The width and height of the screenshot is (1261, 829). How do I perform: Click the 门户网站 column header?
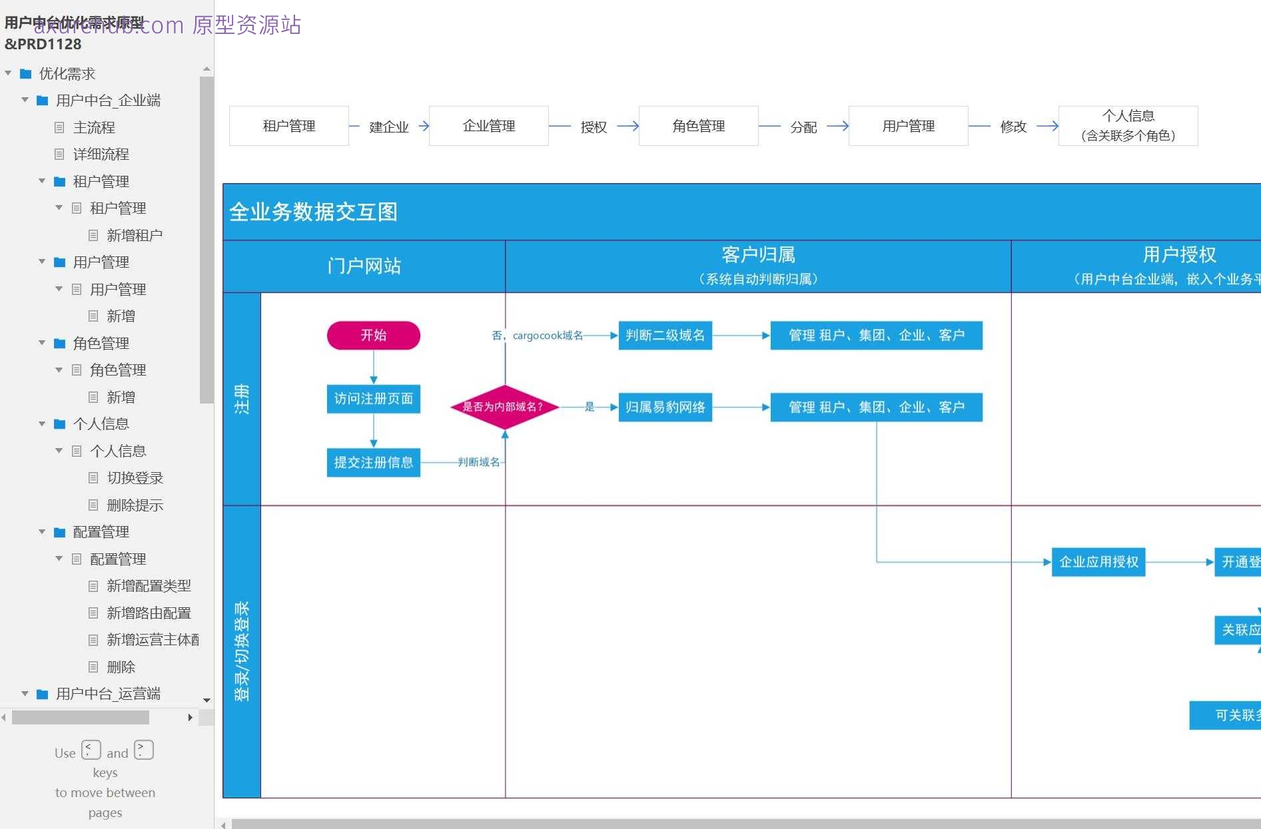pos(364,266)
